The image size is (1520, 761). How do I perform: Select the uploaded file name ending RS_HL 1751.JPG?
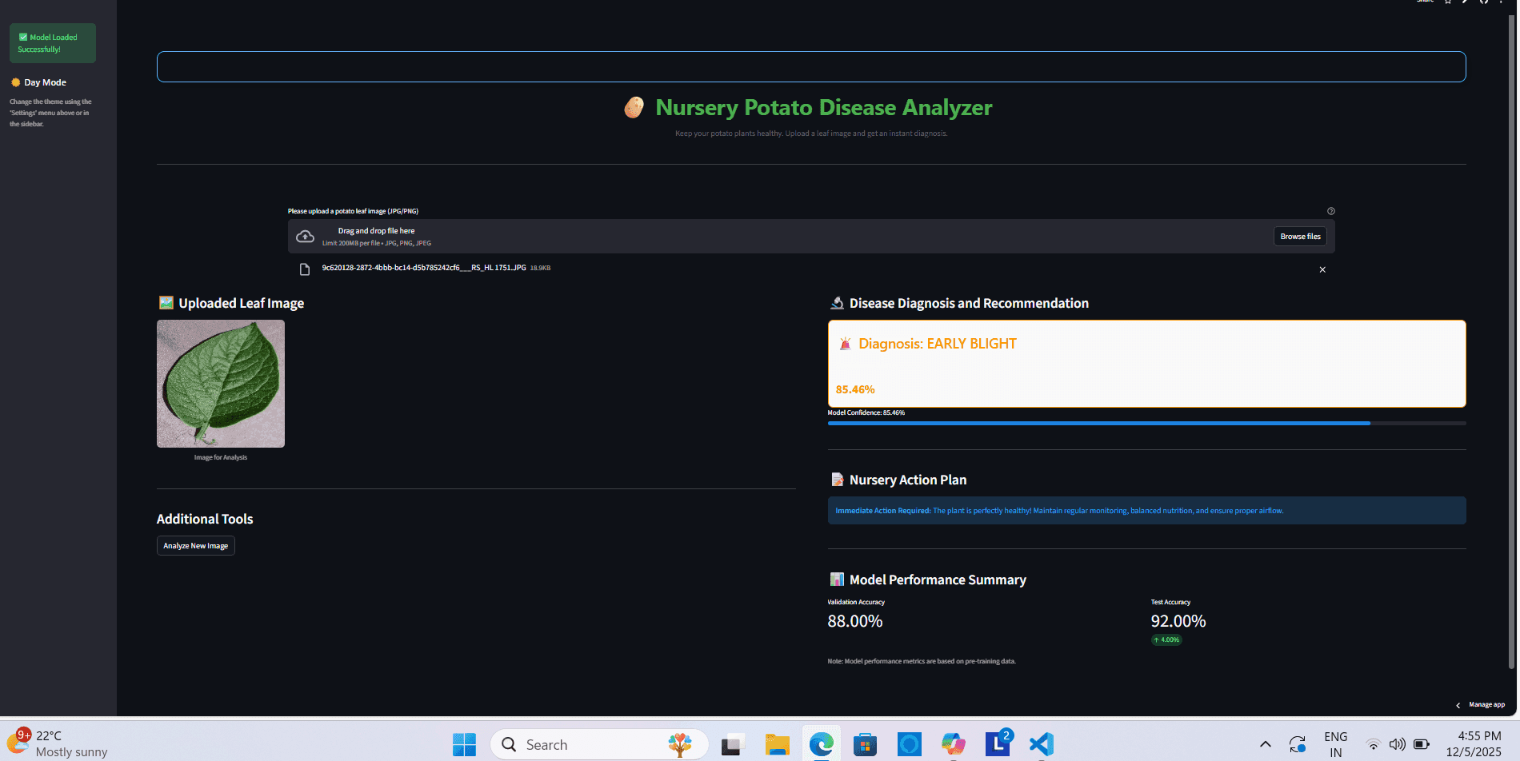[424, 268]
